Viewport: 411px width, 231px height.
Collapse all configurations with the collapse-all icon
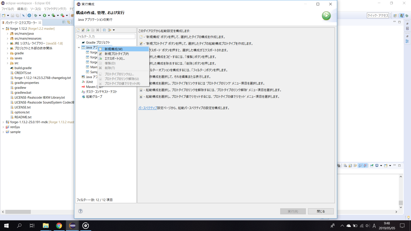104,30
